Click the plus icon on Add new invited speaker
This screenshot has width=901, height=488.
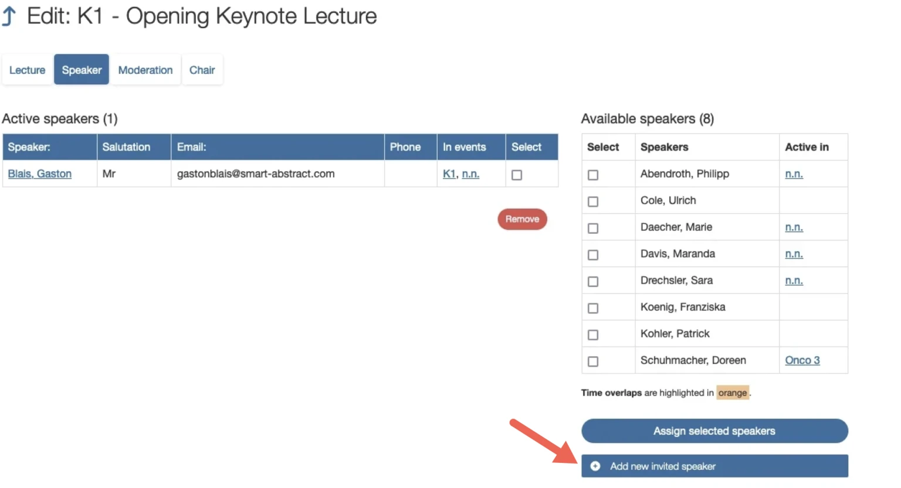coord(595,466)
